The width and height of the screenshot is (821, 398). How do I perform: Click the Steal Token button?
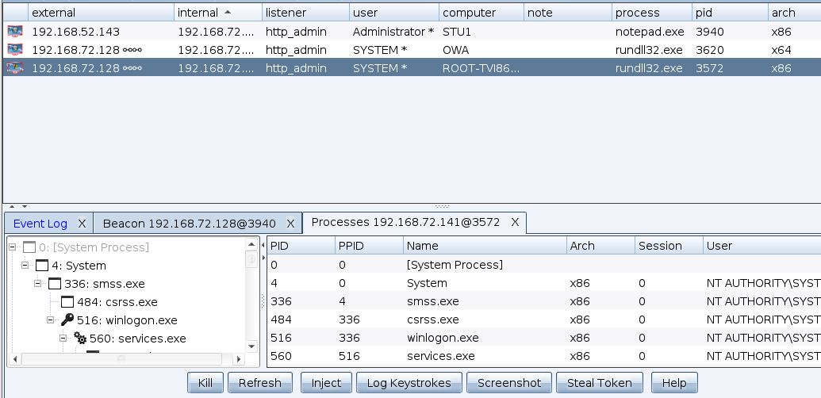click(599, 383)
